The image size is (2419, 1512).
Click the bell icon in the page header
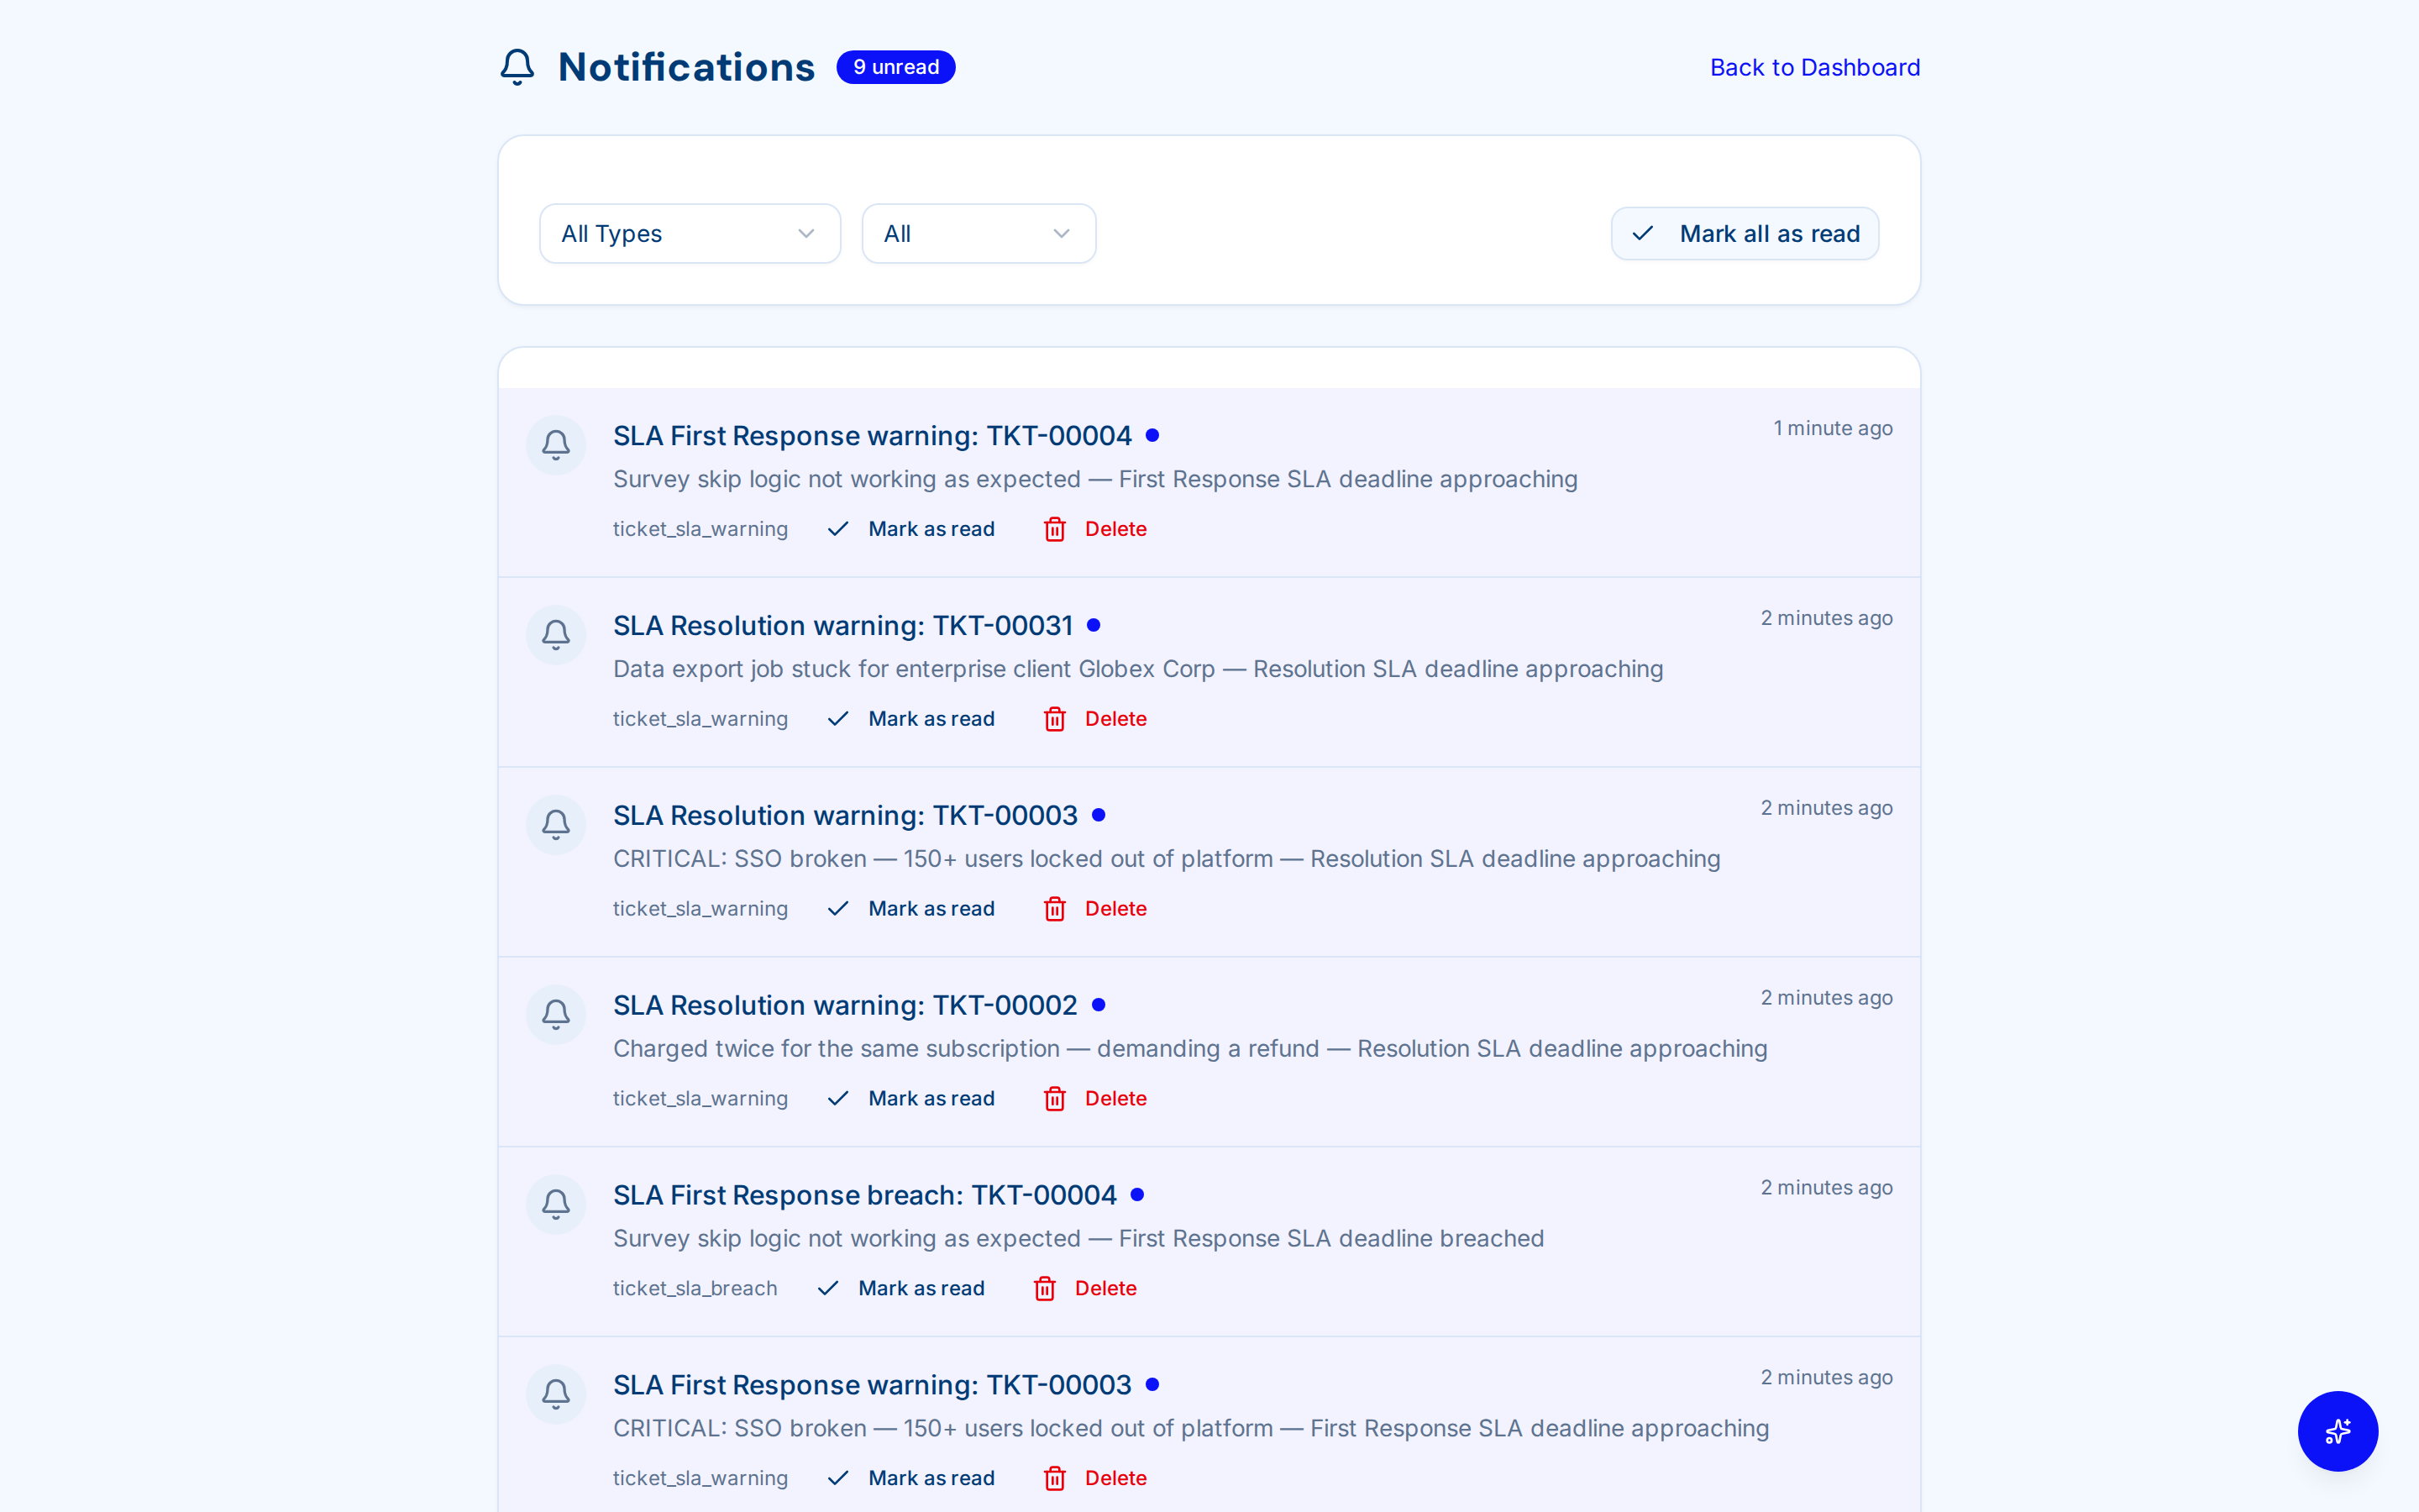pyautogui.click(x=517, y=66)
